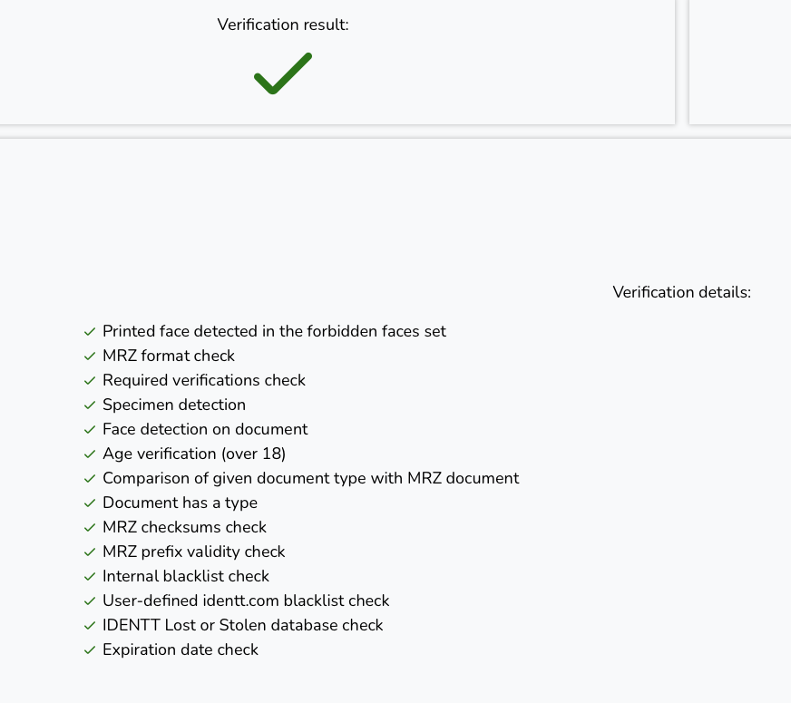791x703 pixels.
Task: Click the tick icon for Face detection on document
Action: coord(90,430)
